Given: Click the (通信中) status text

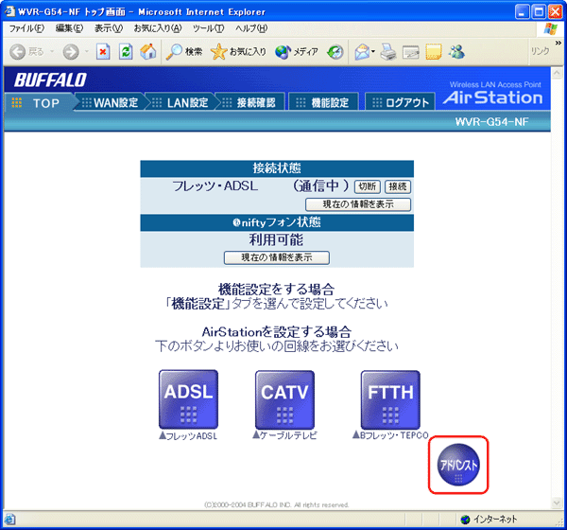Looking at the screenshot, I should (320, 186).
